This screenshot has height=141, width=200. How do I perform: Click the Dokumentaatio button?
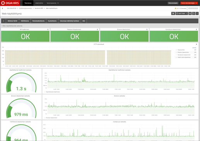tap(173, 3)
